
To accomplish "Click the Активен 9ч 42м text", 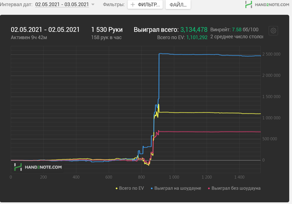I will click(29, 38).
